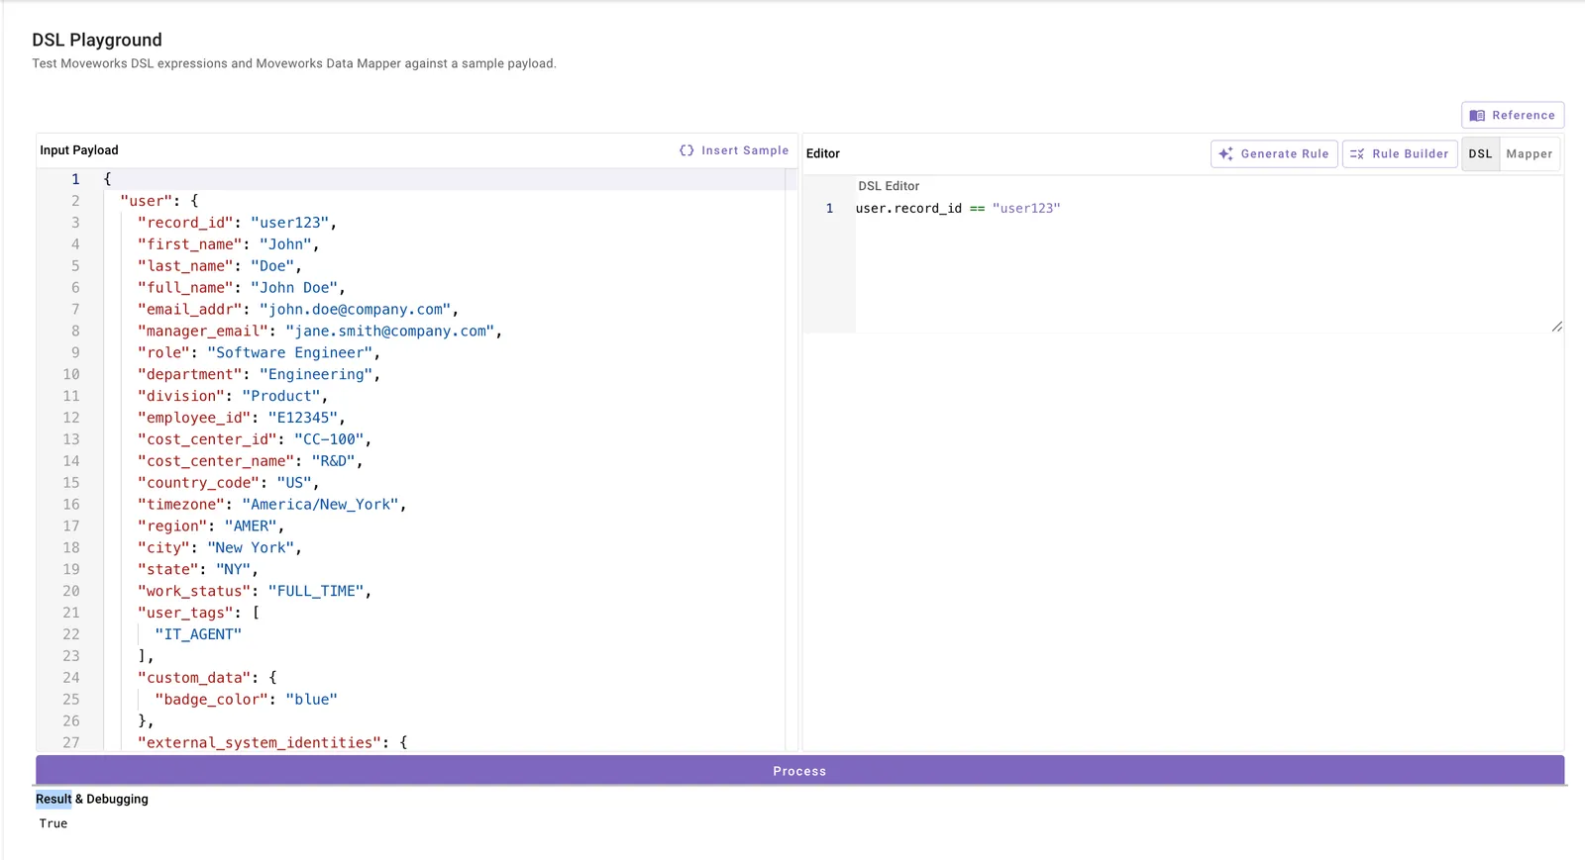Click the "cost_center_name": "R&D" line
Screen dimensions: 1585x860
(250, 462)
